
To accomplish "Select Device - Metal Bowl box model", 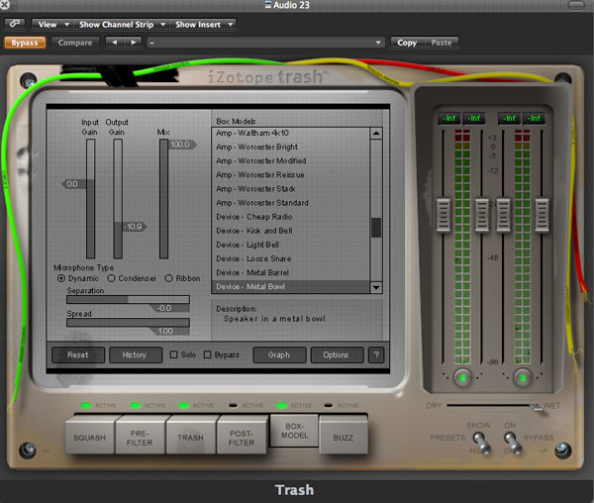I will [290, 287].
